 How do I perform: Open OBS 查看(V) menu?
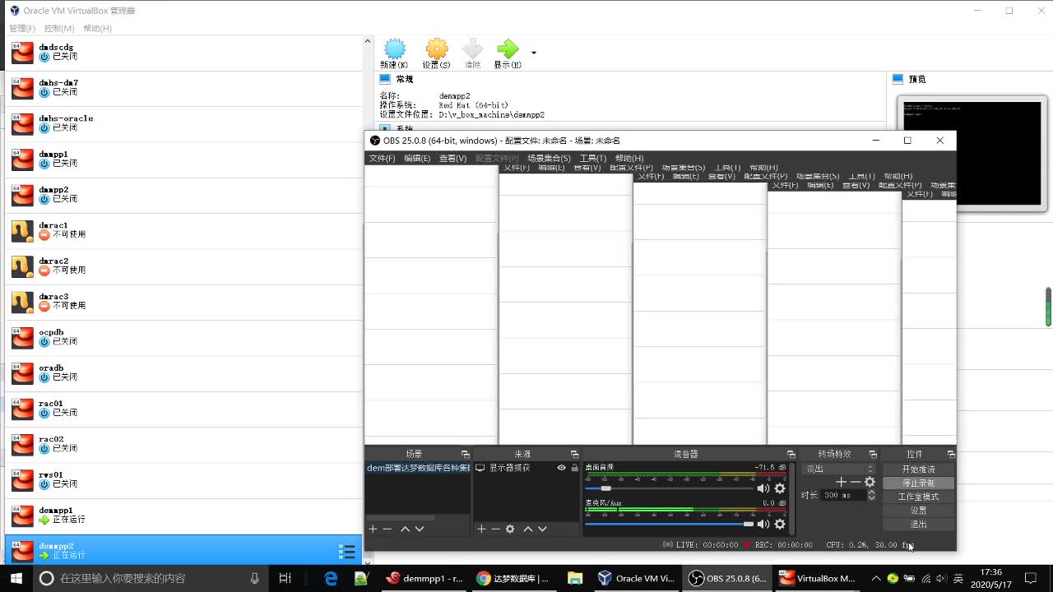point(452,158)
